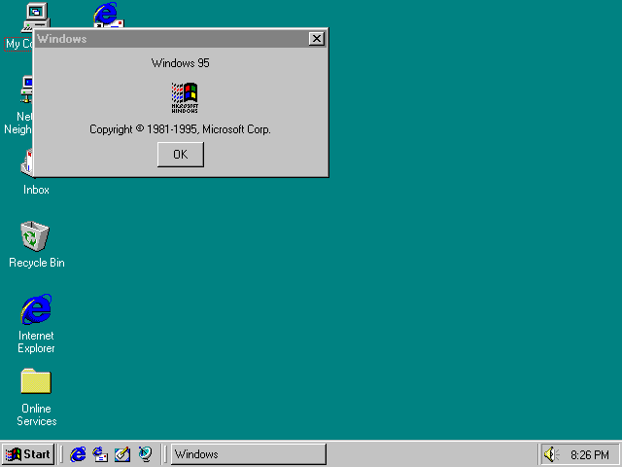Open volume control from the tray speaker icon
The height and width of the screenshot is (467, 622).
pos(551,454)
